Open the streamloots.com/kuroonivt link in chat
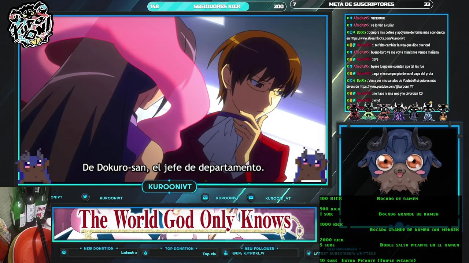This screenshot has width=469, height=263. point(377,38)
